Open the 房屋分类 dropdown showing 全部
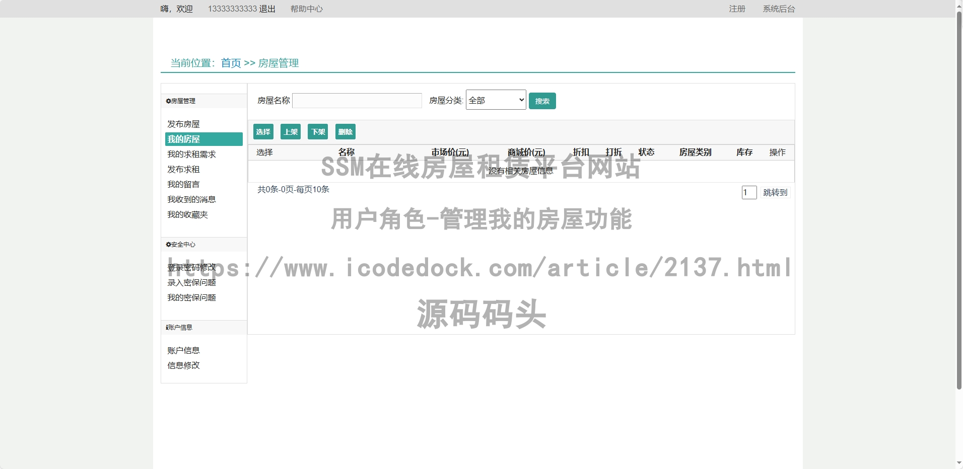 click(496, 100)
